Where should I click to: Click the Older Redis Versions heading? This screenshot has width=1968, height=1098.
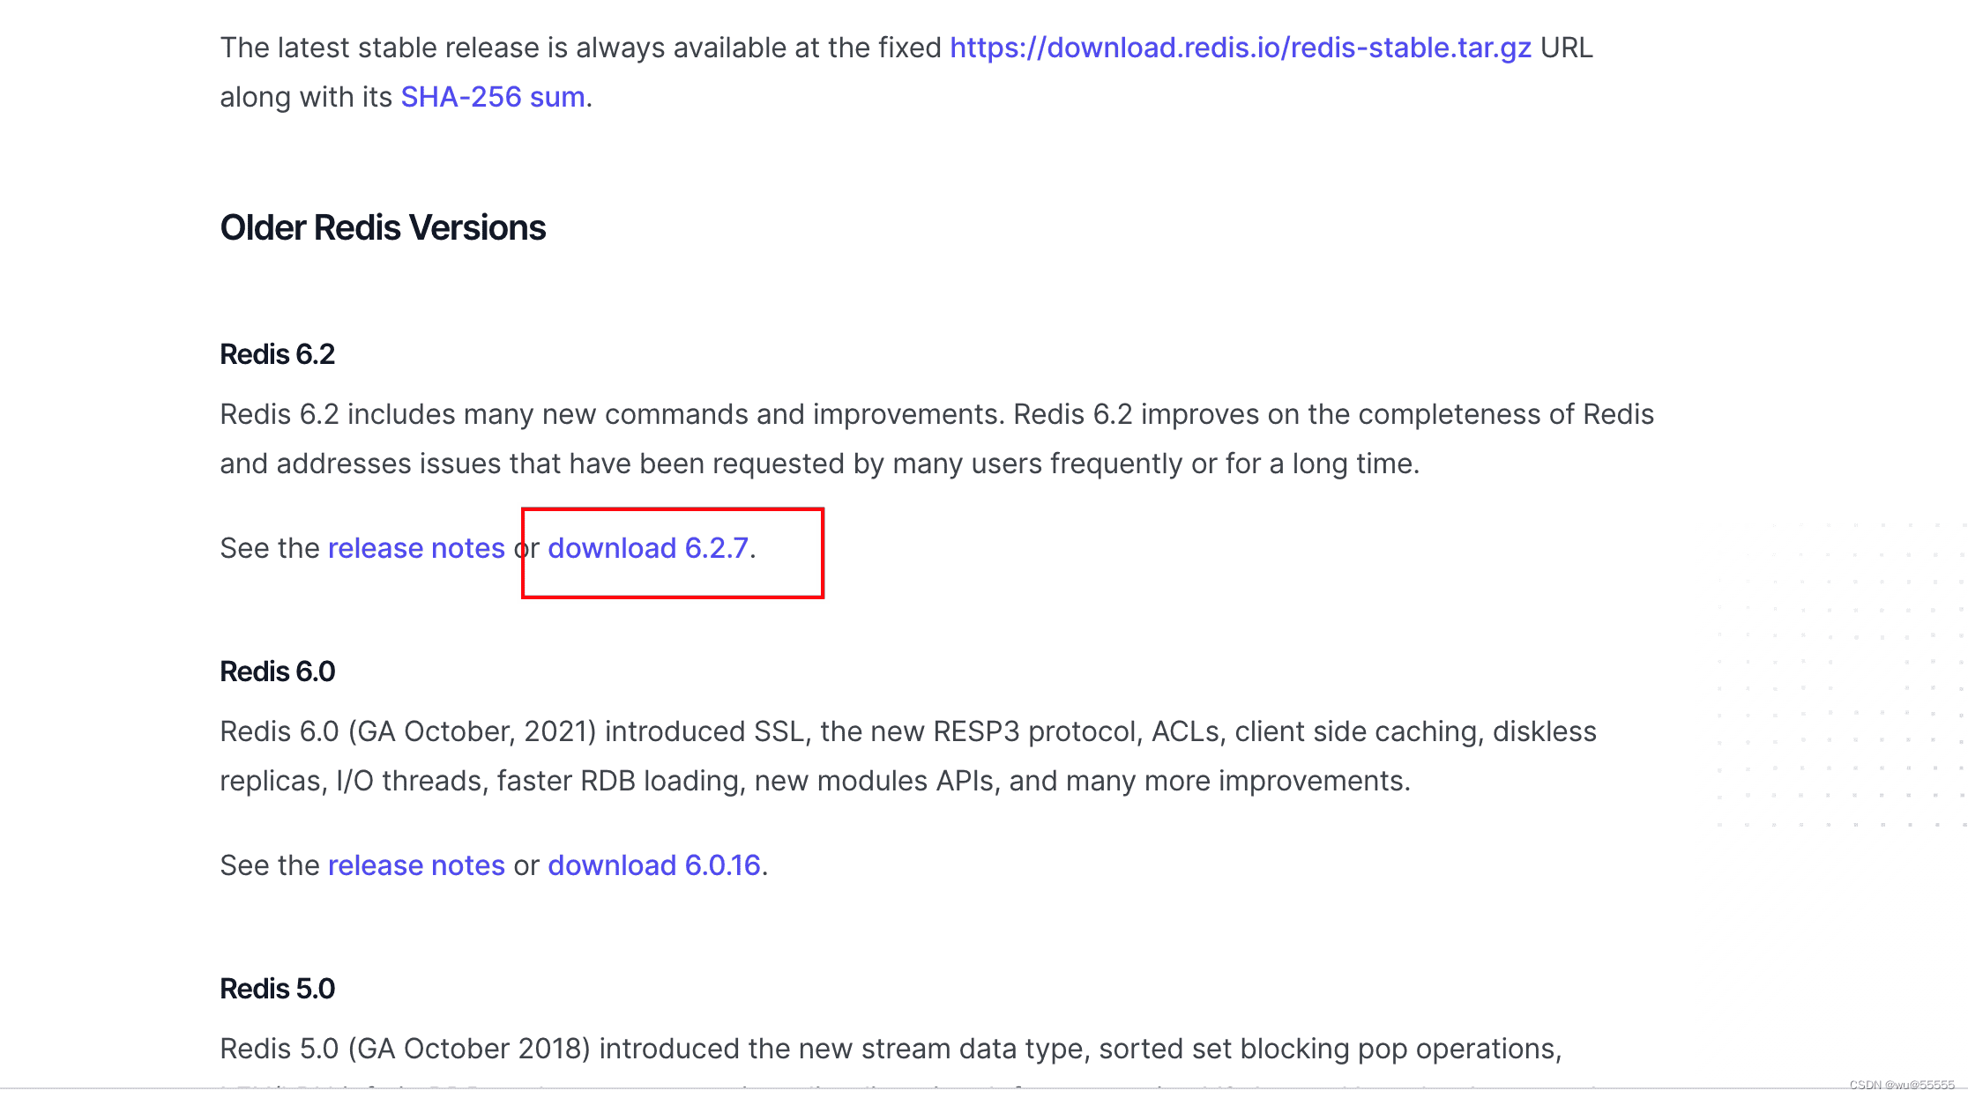(383, 227)
